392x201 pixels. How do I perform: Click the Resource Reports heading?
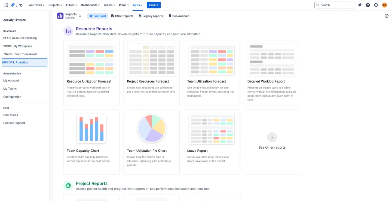pos(94,29)
